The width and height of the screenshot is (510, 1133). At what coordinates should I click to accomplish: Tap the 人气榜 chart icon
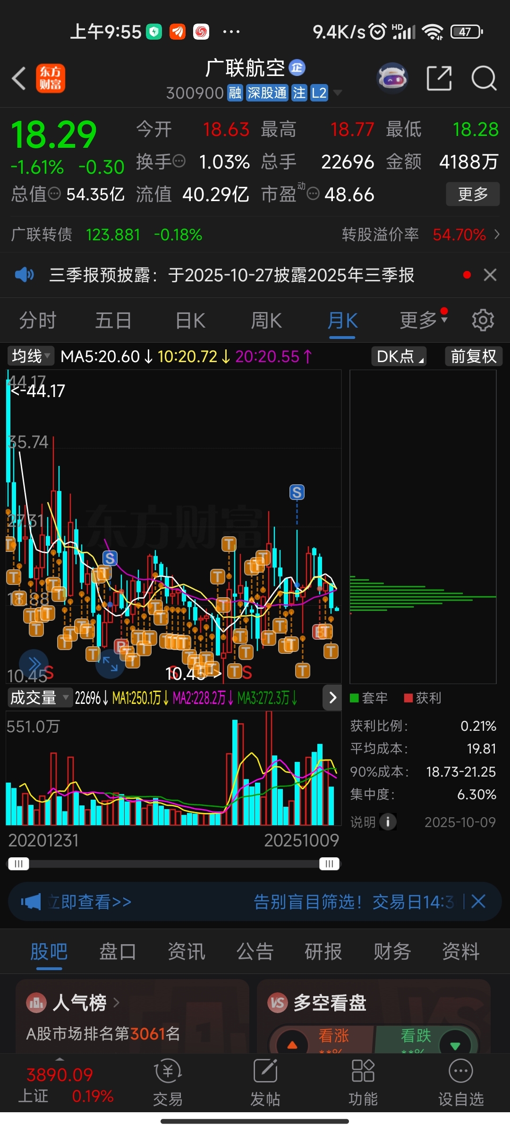tap(36, 1003)
